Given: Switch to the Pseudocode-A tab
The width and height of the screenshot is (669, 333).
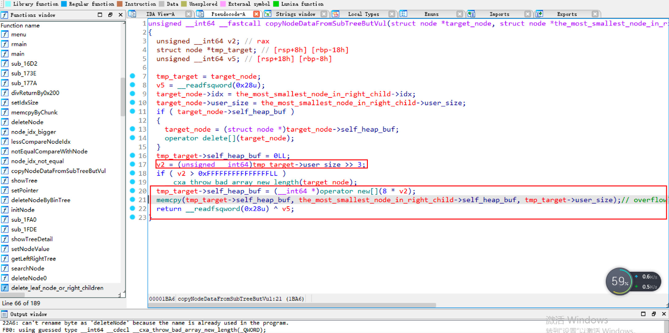Looking at the screenshot, I should click(228, 14).
